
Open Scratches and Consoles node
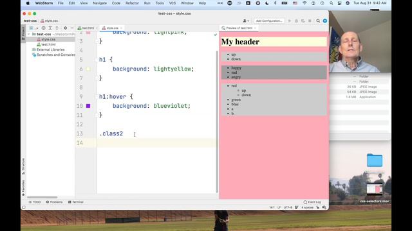click(x=53, y=55)
